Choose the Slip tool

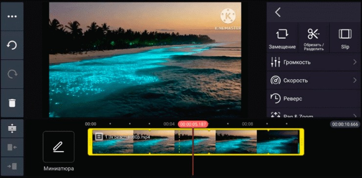pos(345,38)
